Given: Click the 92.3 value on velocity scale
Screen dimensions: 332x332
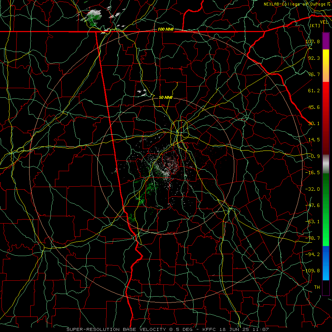Looking at the screenshot, I should (x=314, y=58).
